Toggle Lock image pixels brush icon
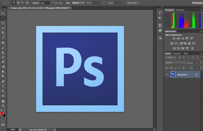Viewport: 203px width, 131px height. pyautogui.click(x=175, y=68)
